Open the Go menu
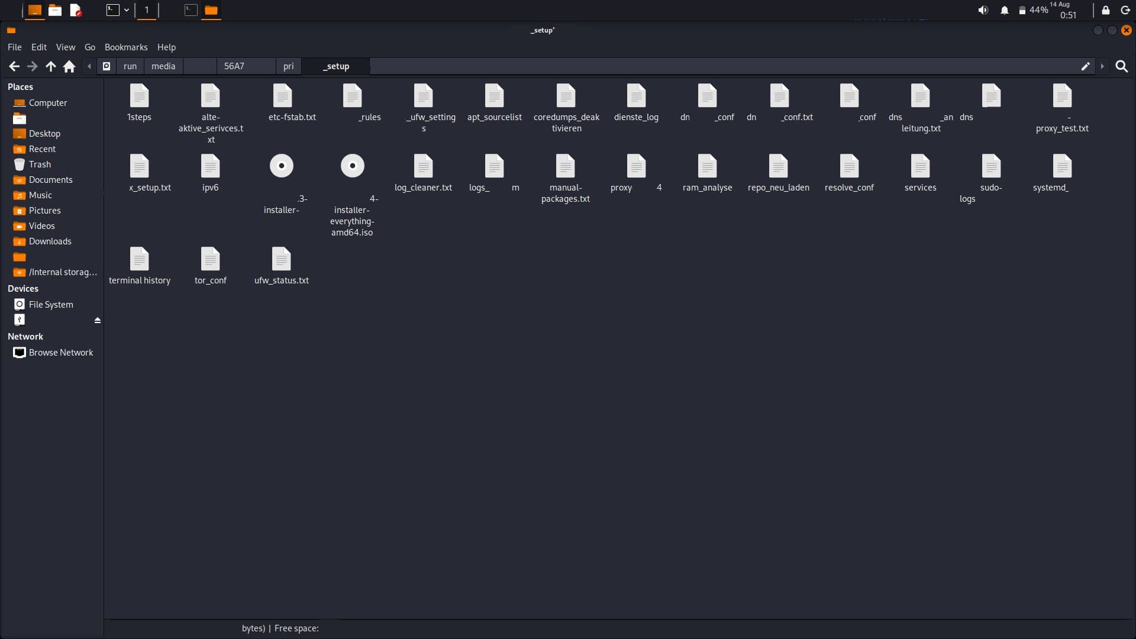The image size is (1136, 639). [90, 47]
